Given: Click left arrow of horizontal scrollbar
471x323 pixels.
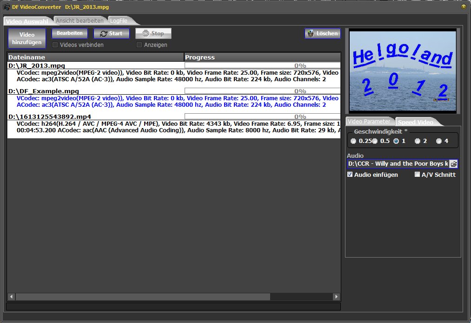Looking at the screenshot, I should pyautogui.click(x=12, y=297).
